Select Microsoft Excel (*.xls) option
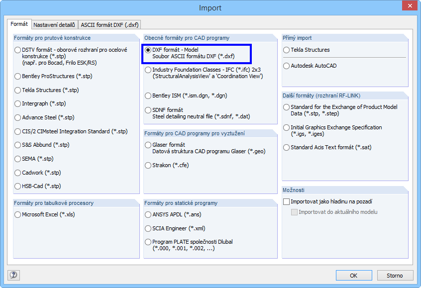Screen dimensions: 421x288 [18, 215]
